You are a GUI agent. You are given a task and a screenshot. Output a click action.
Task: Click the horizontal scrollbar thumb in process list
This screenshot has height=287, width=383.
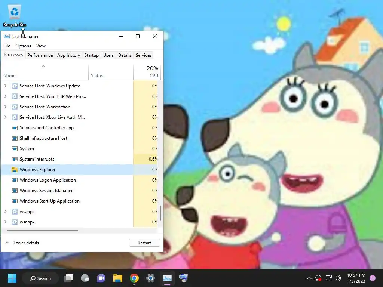coord(43,230)
